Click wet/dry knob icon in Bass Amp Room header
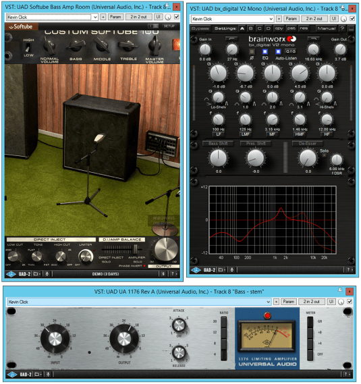This screenshot has width=361, height=384. (168, 17)
